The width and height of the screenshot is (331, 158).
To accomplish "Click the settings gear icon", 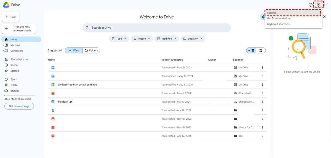I will [319, 5].
